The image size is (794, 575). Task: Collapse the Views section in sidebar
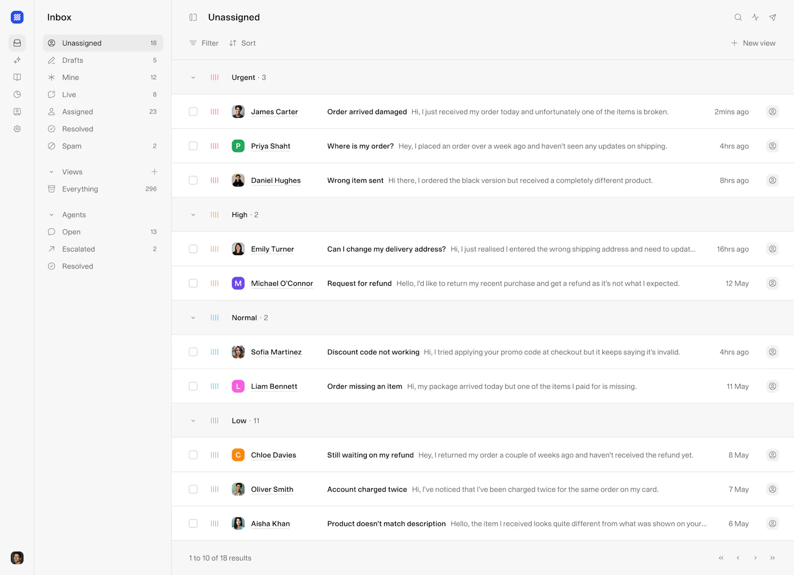[52, 172]
